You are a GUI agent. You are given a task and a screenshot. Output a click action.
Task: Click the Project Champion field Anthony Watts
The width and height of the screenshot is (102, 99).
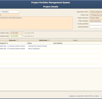click(x=95, y=18)
